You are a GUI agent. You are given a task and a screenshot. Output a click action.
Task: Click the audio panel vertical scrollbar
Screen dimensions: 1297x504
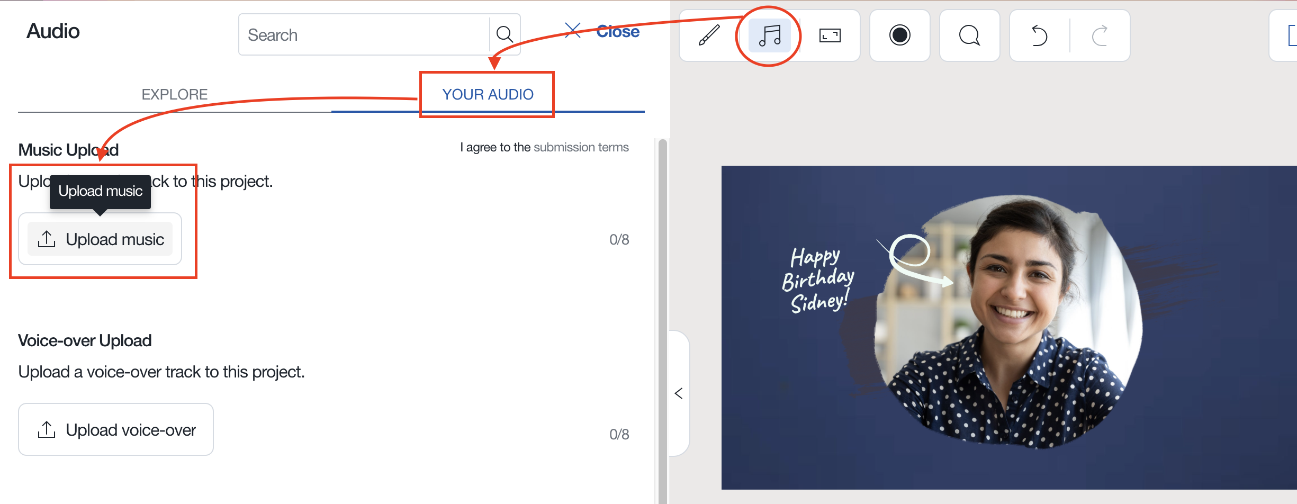click(662, 318)
